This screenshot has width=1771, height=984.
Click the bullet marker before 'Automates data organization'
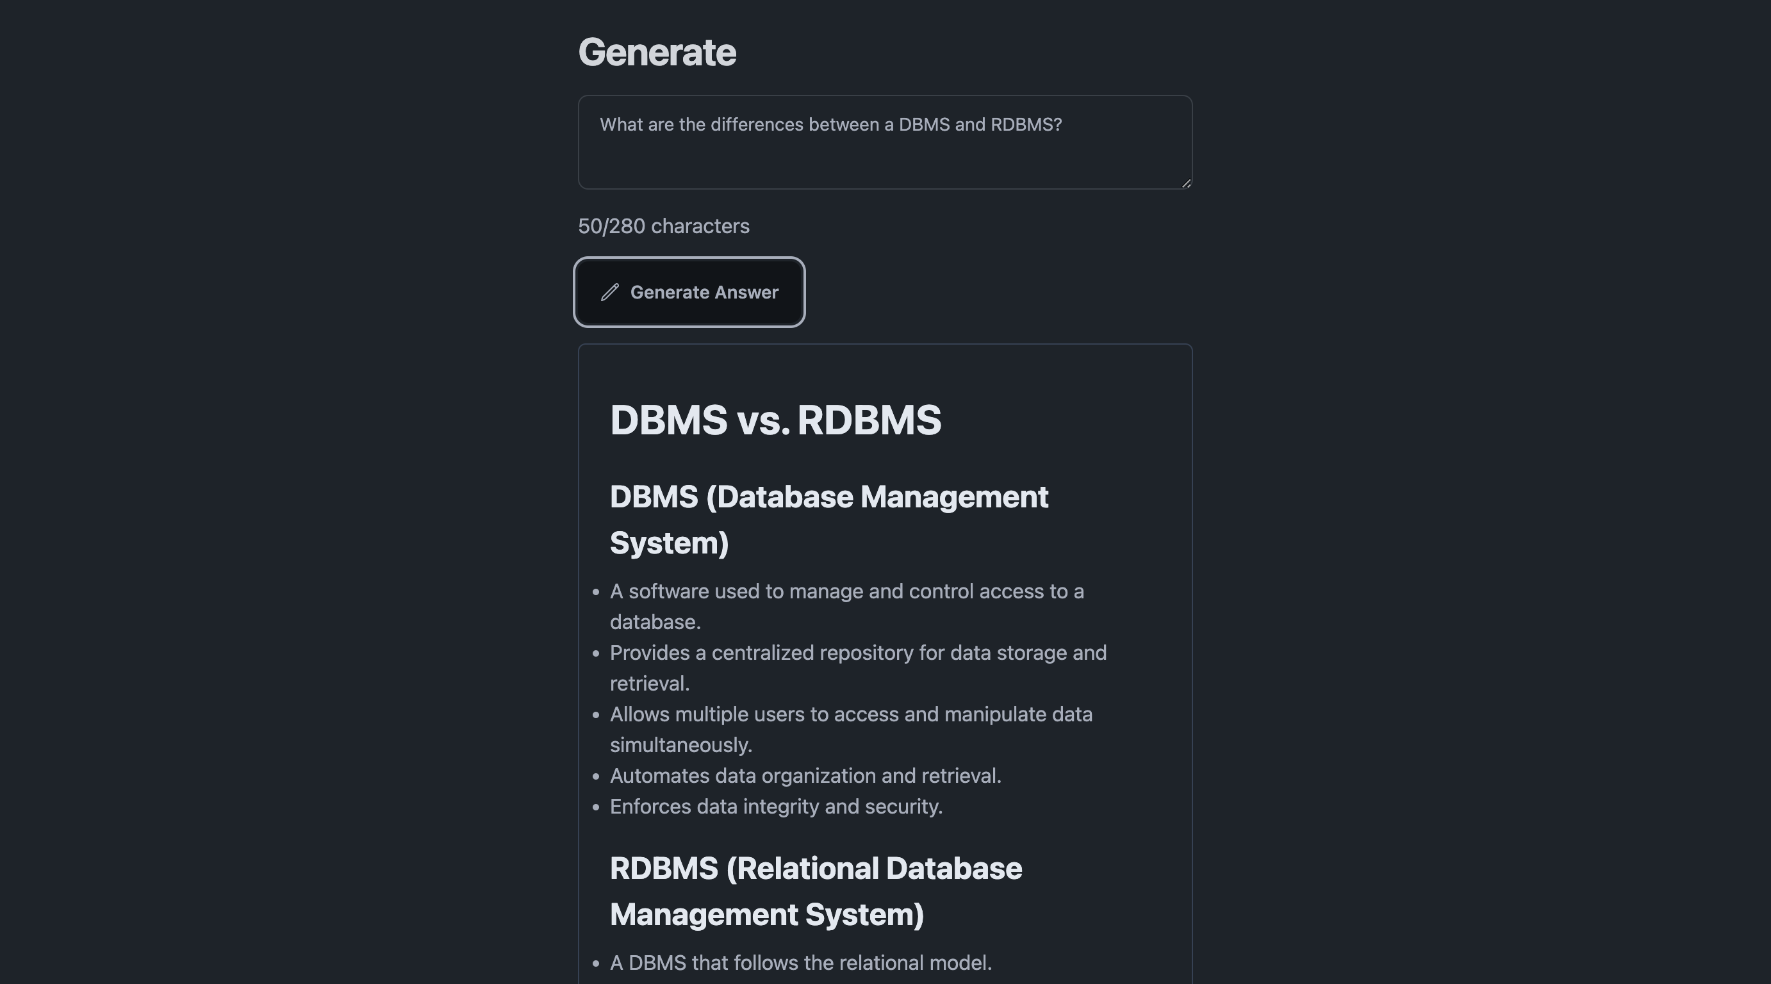point(595,776)
